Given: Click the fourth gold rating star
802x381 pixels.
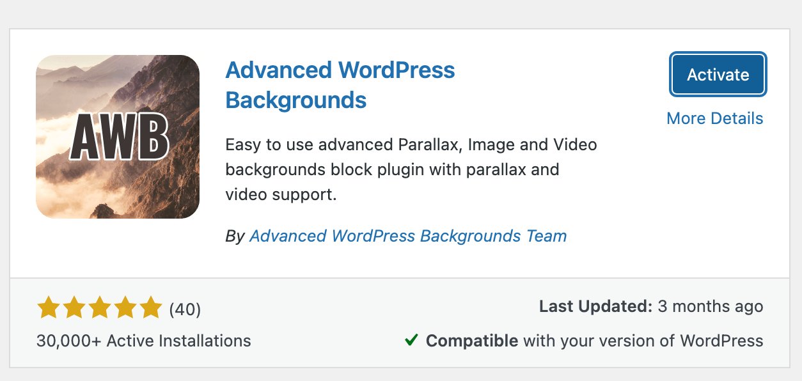Looking at the screenshot, I should 125,307.
